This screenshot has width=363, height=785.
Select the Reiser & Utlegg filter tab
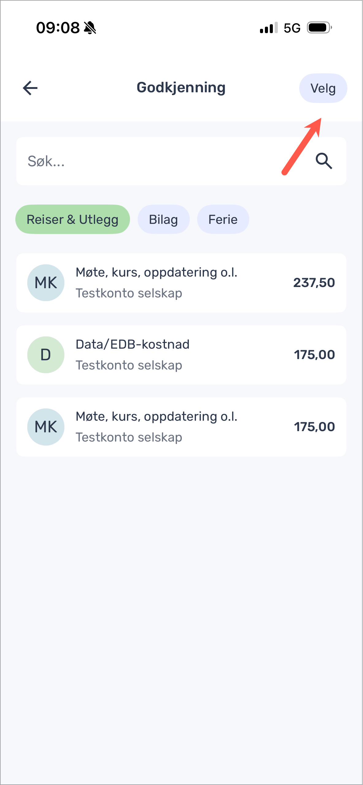[x=73, y=220]
